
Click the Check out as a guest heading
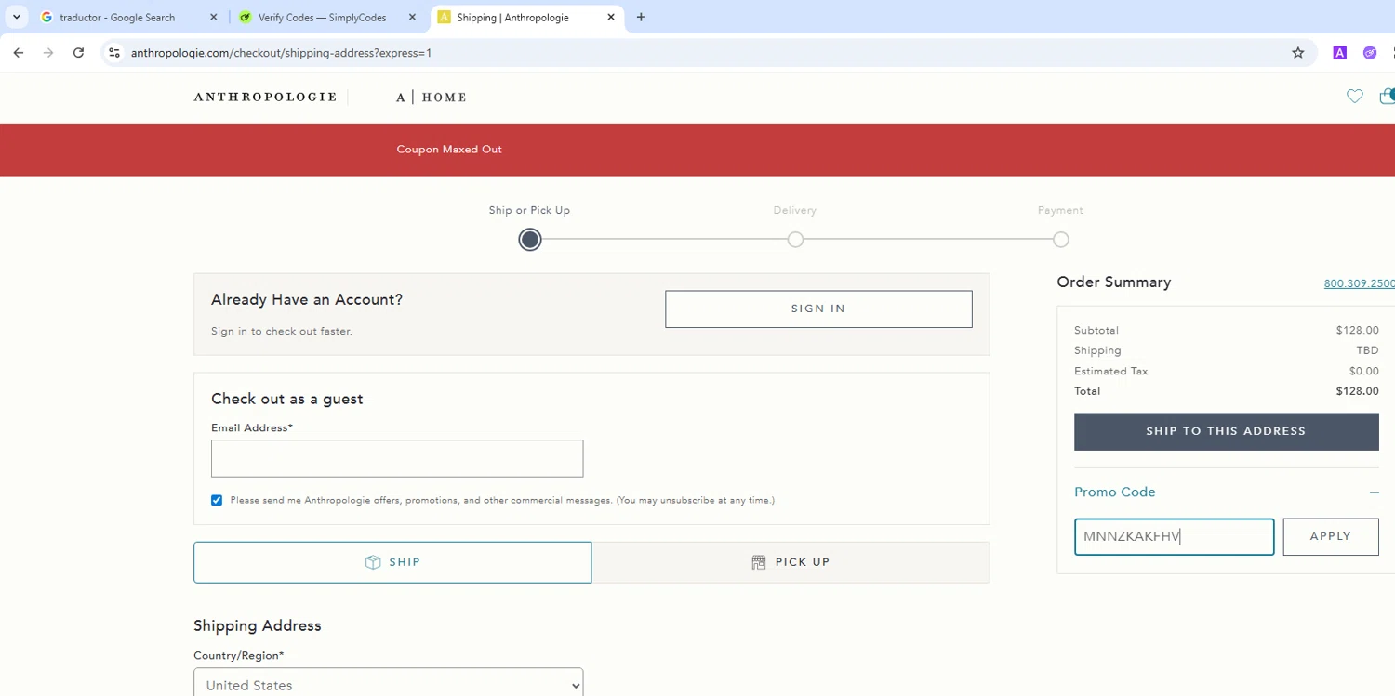tap(287, 399)
